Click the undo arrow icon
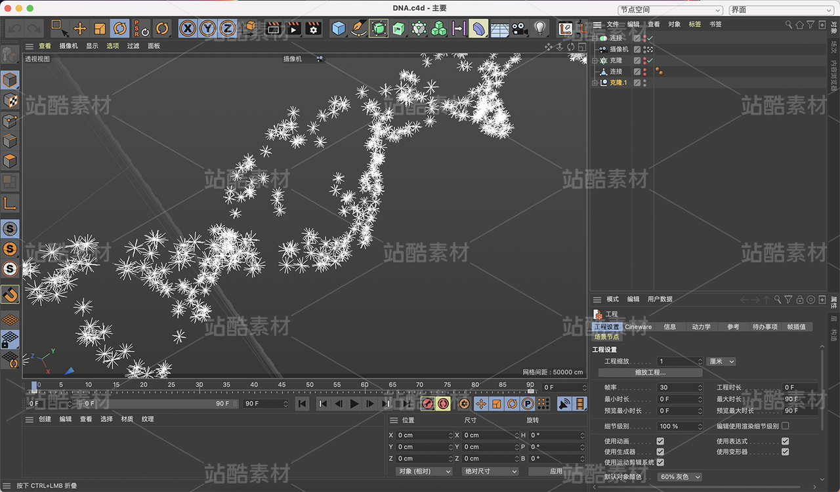 [x=14, y=28]
